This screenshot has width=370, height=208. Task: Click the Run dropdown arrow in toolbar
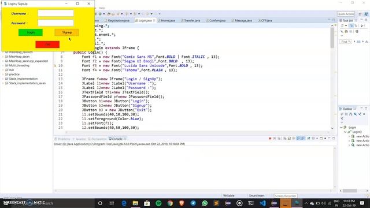pyautogui.click(x=104, y=14)
